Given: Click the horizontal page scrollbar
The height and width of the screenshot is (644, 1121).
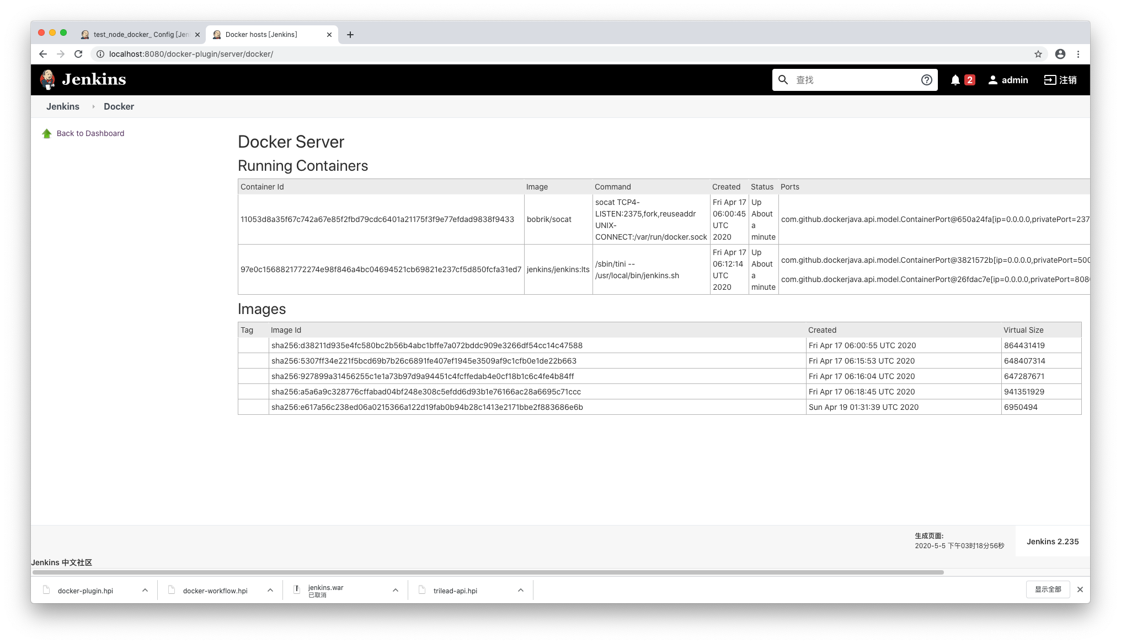Looking at the screenshot, I should [488, 572].
